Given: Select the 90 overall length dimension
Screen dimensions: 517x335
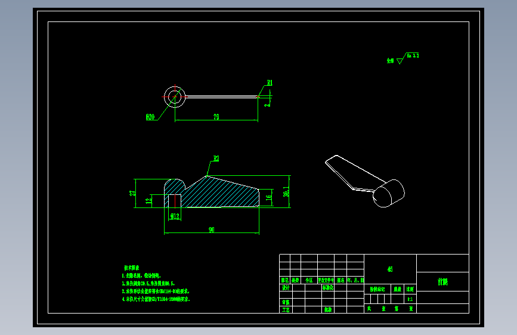Looking at the screenshot, I should pos(212,230).
